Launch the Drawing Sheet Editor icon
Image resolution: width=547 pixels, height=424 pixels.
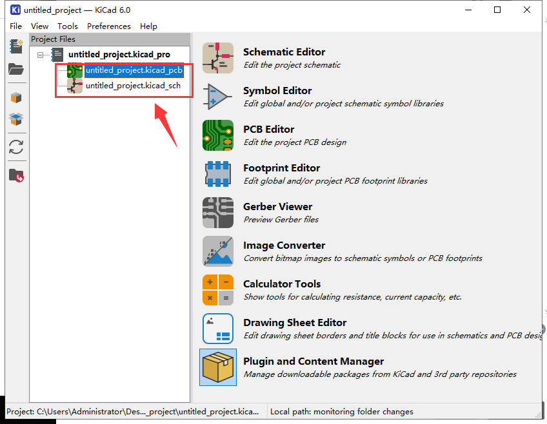click(x=218, y=329)
